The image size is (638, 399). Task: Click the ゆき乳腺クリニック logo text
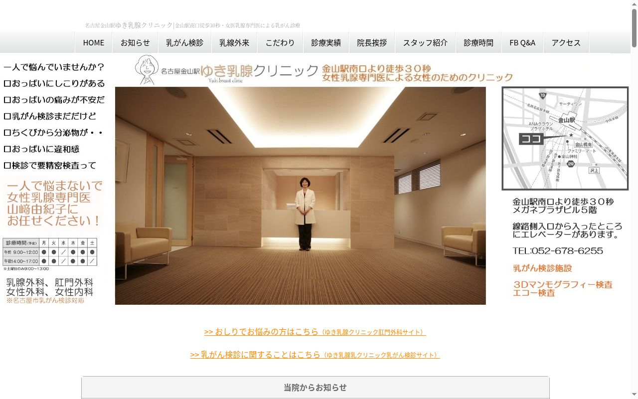tap(259, 71)
